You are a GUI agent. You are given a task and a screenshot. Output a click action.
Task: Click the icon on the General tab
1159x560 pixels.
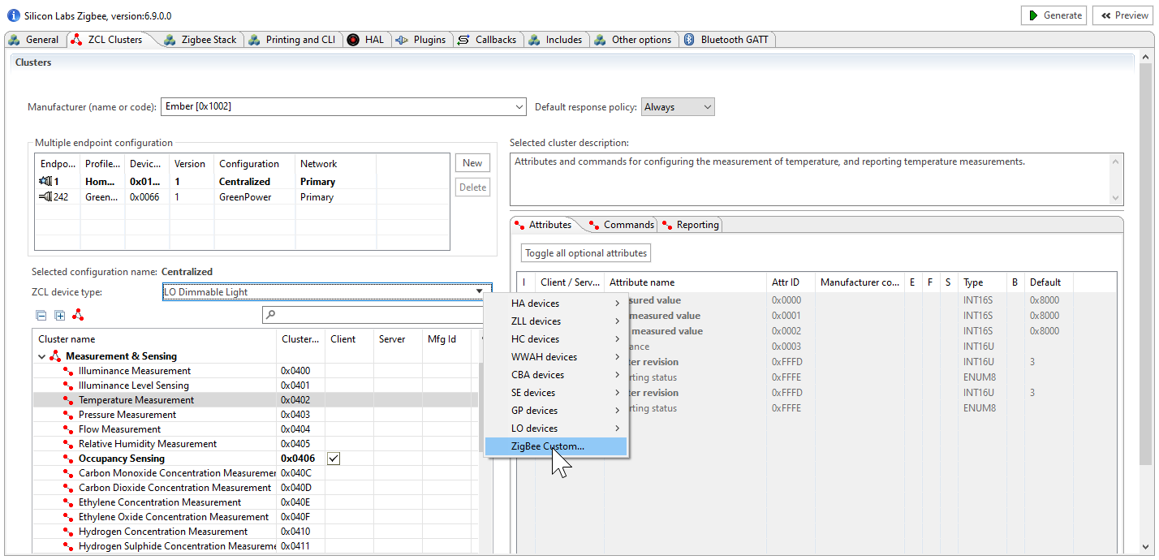pos(15,40)
